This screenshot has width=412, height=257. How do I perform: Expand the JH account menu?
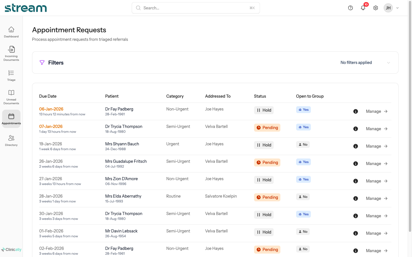pos(391,8)
